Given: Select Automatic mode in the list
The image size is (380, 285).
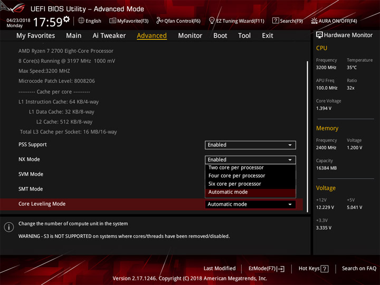Looking at the screenshot, I should coord(250,192).
